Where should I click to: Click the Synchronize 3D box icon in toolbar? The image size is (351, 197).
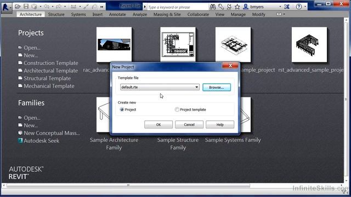point(34,7)
